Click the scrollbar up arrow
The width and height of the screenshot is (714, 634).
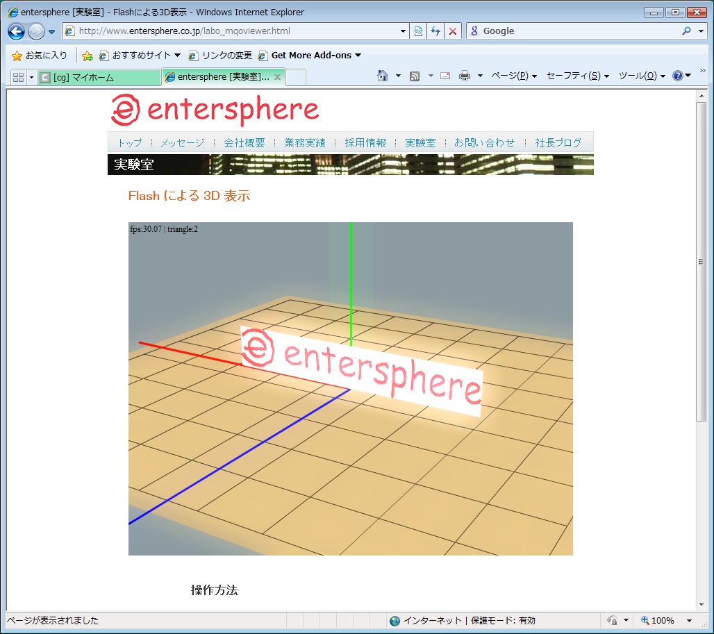pos(701,96)
